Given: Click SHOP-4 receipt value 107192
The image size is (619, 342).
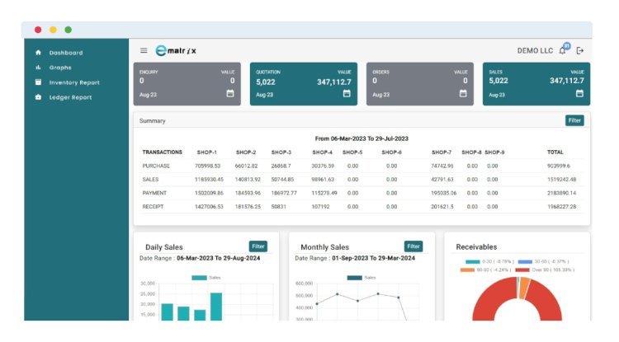Looking at the screenshot, I should click(320, 207).
